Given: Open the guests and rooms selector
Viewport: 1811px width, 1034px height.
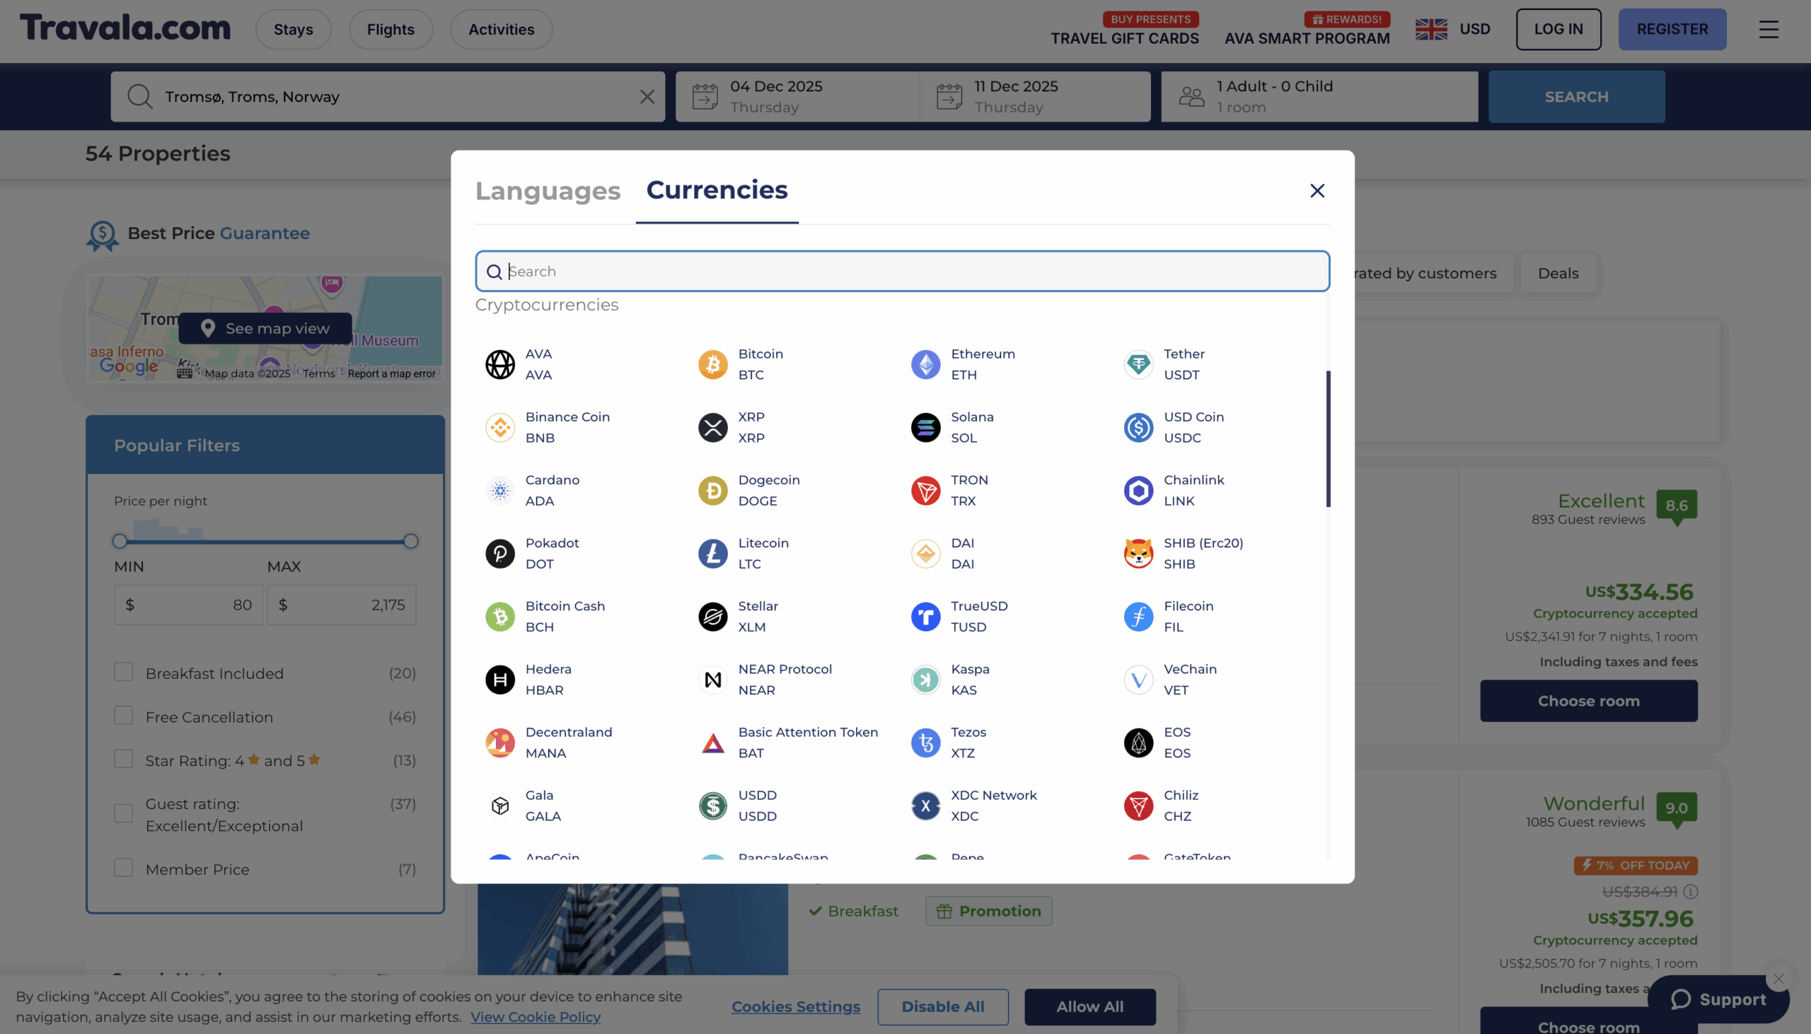Looking at the screenshot, I should (x=1319, y=97).
